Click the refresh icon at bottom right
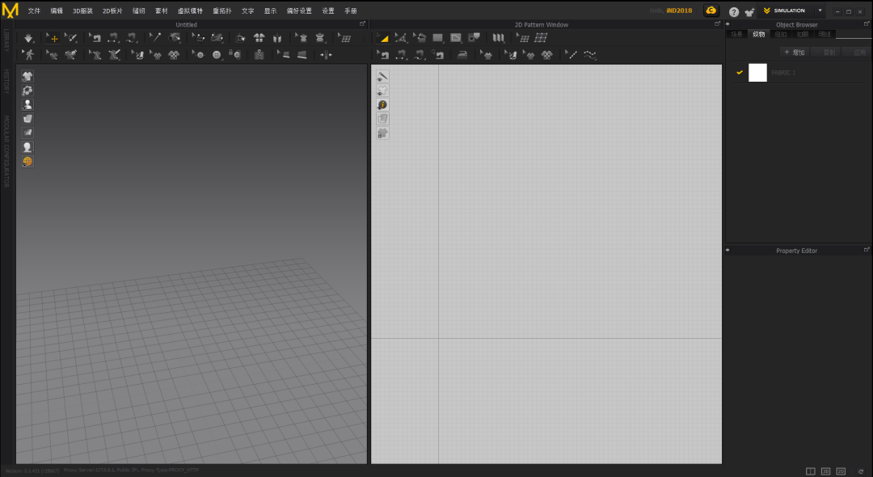 click(x=861, y=471)
